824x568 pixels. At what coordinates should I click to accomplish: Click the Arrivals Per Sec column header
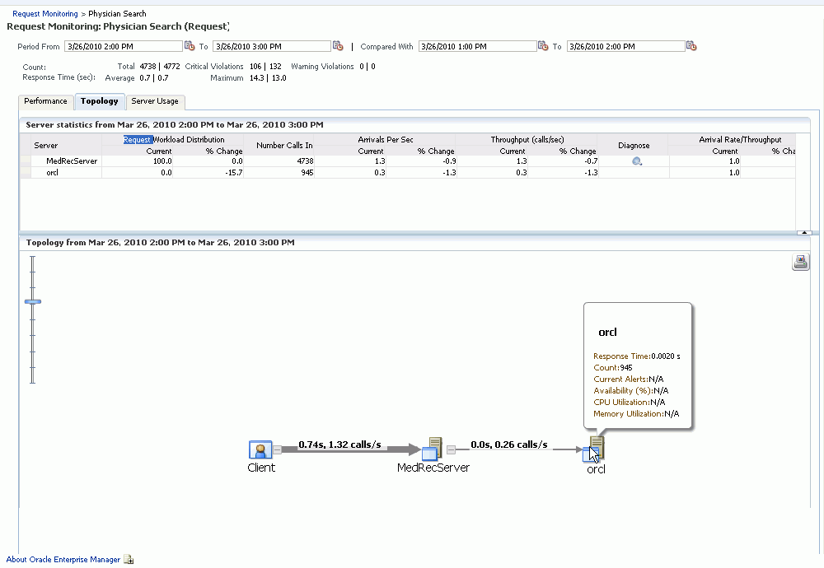(385, 140)
